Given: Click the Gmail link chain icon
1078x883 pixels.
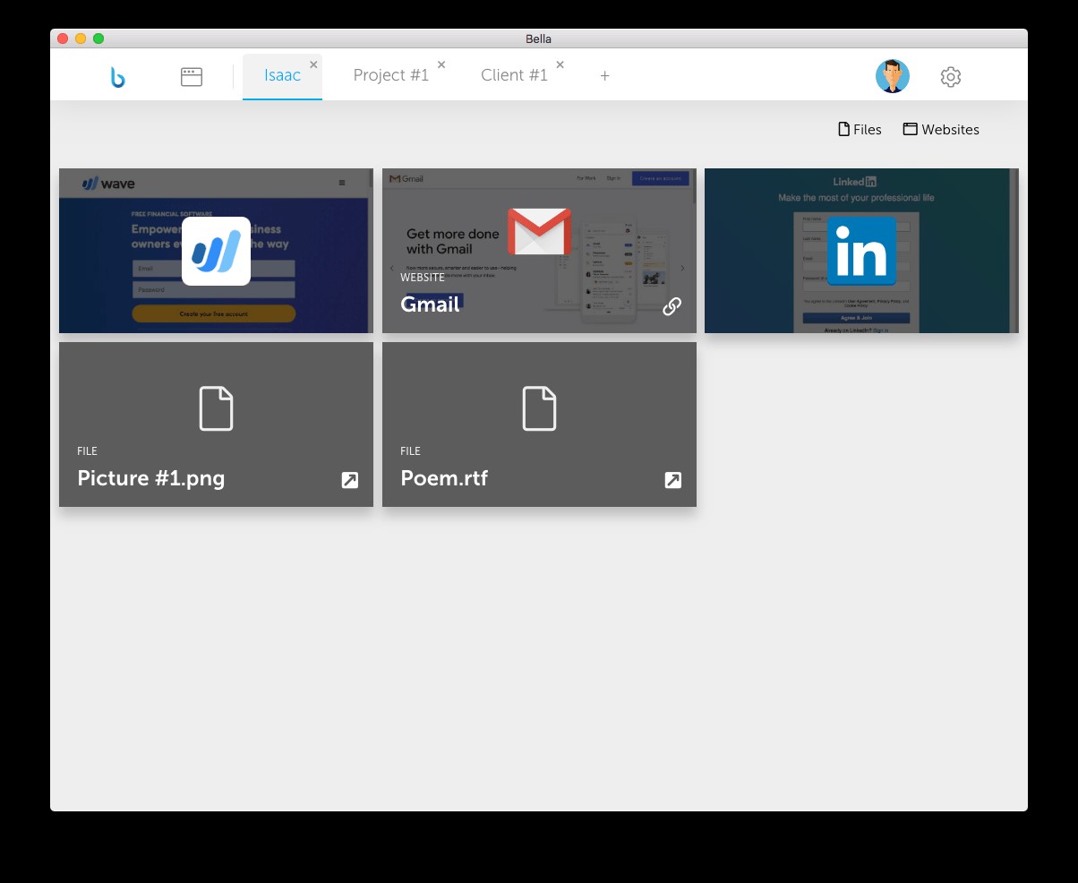Looking at the screenshot, I should [672, 306].
